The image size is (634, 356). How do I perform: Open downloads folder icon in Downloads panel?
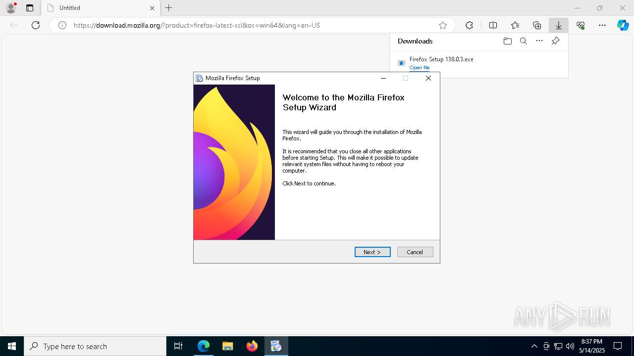507,41
